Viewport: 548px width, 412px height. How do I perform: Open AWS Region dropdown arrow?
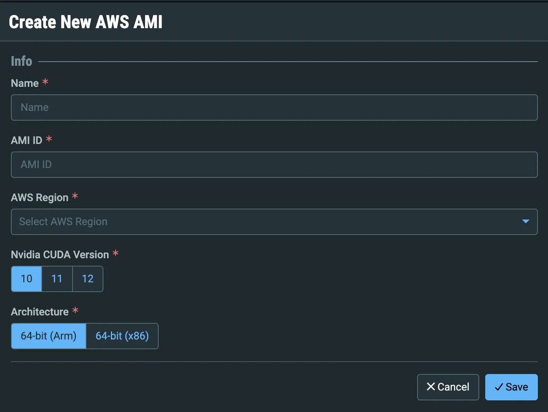click(526, 221)
